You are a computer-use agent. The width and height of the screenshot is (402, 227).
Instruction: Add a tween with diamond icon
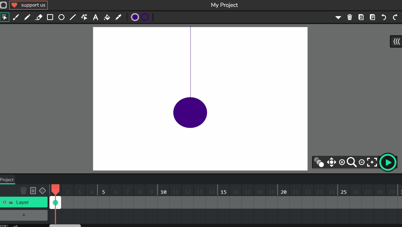coord(42,191)
